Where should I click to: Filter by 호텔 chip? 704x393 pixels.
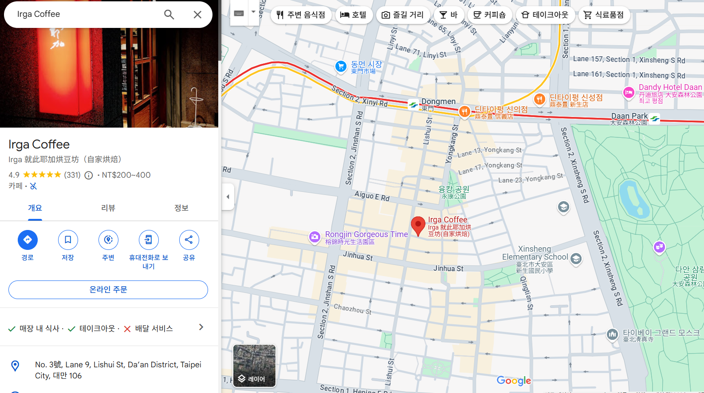[x=354, y=15]
